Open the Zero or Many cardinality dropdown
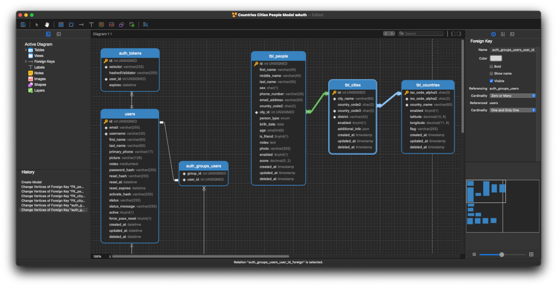The width and height of the screenshot is (557, 287). (512, 96)
